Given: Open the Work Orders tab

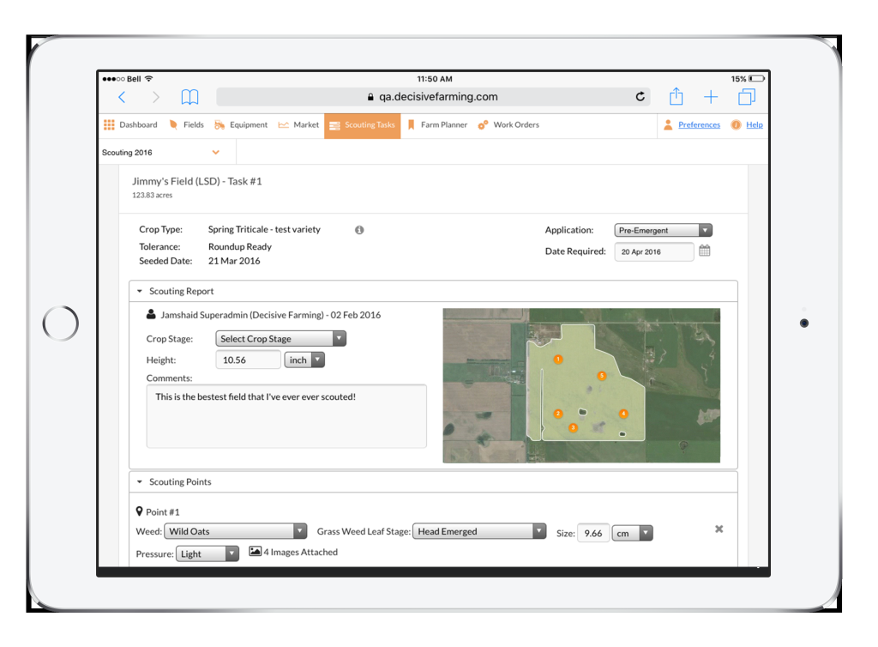Looking at the screenshot, I should (508, 125).
